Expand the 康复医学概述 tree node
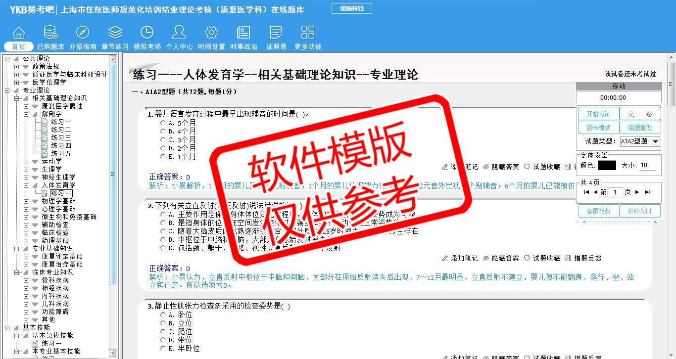The width and height of the screenshot is (676, 359). click(x=26, y=106)
